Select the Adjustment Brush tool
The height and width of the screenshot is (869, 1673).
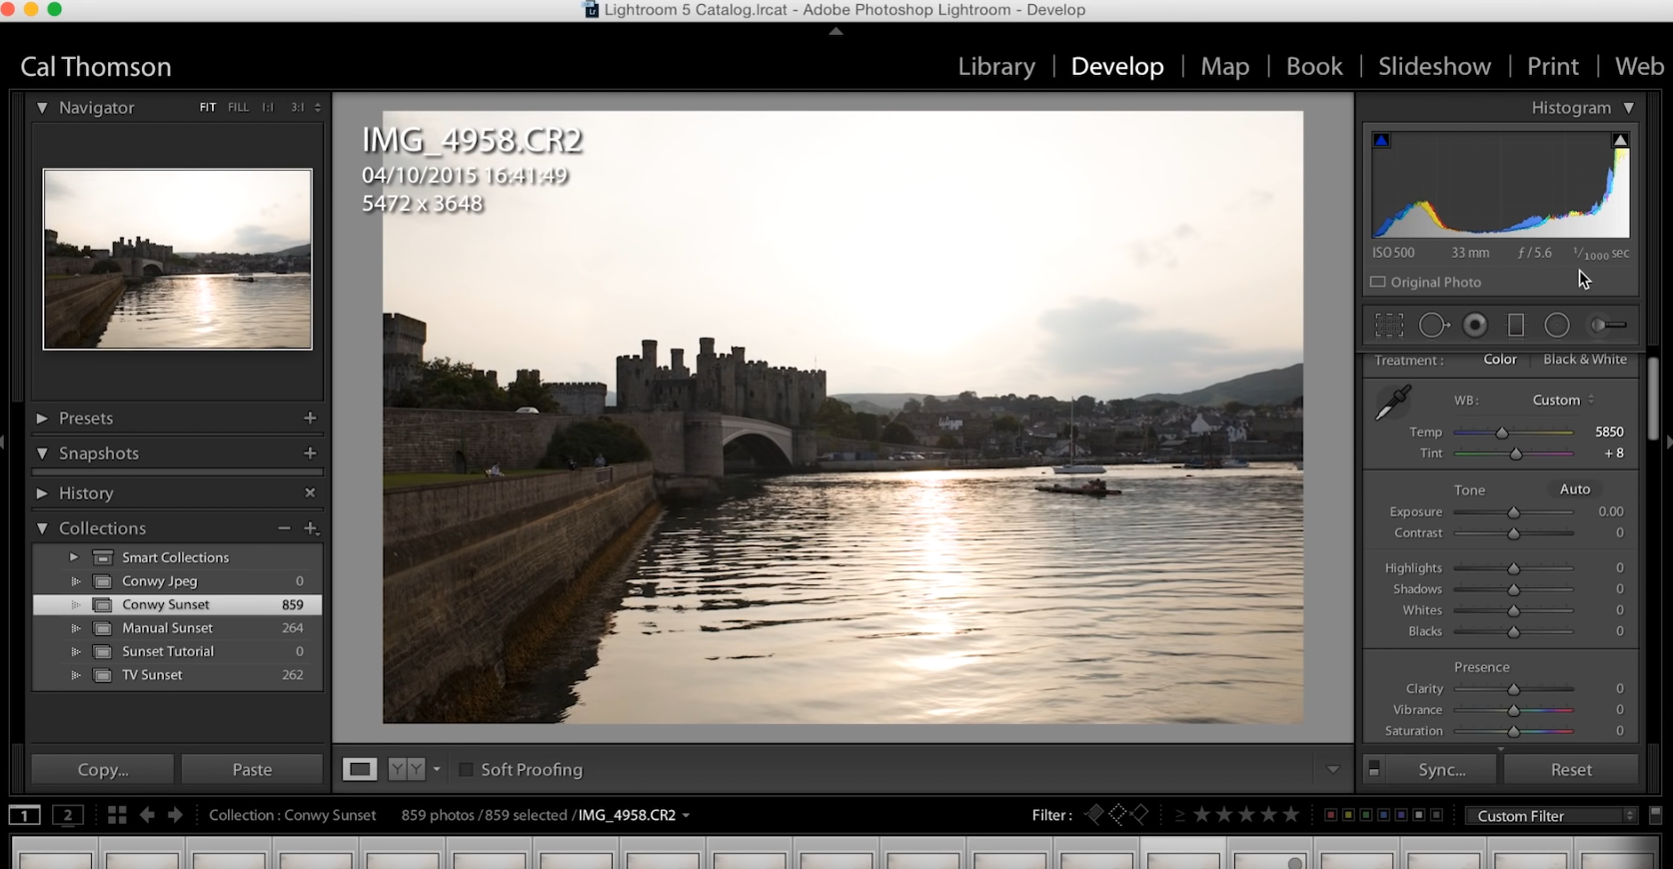(1608, 326)
